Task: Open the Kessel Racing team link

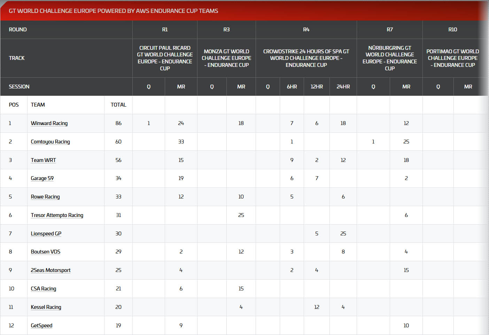Action: [x=46, y=307]
